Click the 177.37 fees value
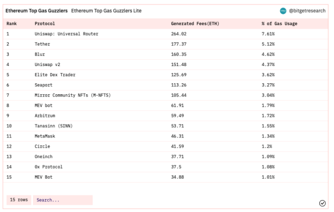Screen dimensions: 334x212 (x=179, y=44)
